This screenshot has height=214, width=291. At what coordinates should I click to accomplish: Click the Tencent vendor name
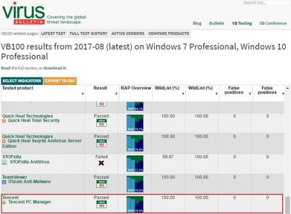tap(10, 198)
